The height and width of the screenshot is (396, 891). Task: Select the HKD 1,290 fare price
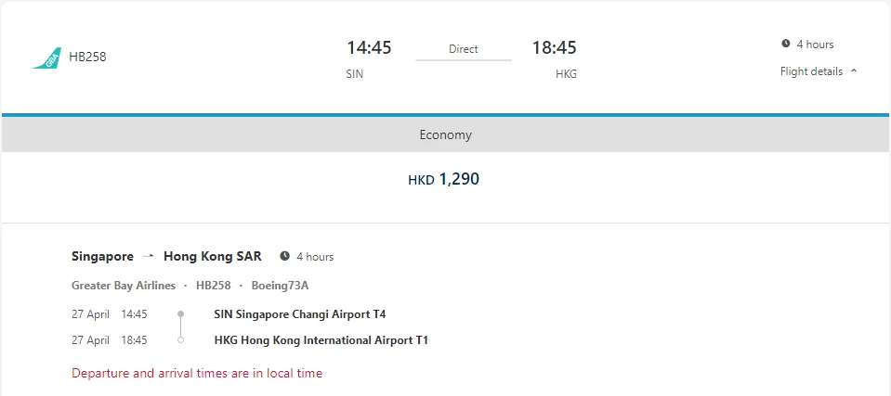(x=444, y=179)
